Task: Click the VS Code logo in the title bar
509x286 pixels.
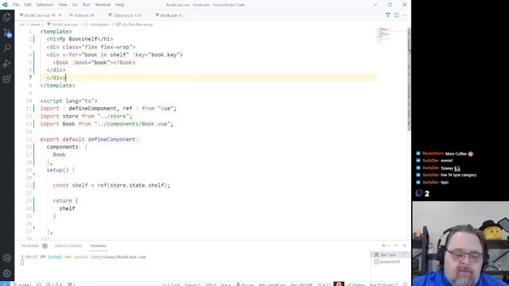Action: coord(5,5)
